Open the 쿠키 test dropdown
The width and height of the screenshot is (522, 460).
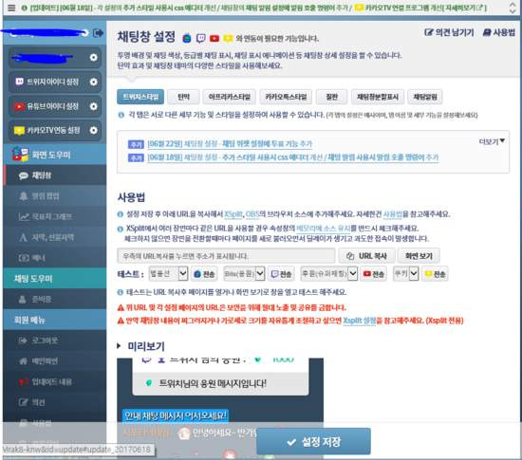pos(405,274)
